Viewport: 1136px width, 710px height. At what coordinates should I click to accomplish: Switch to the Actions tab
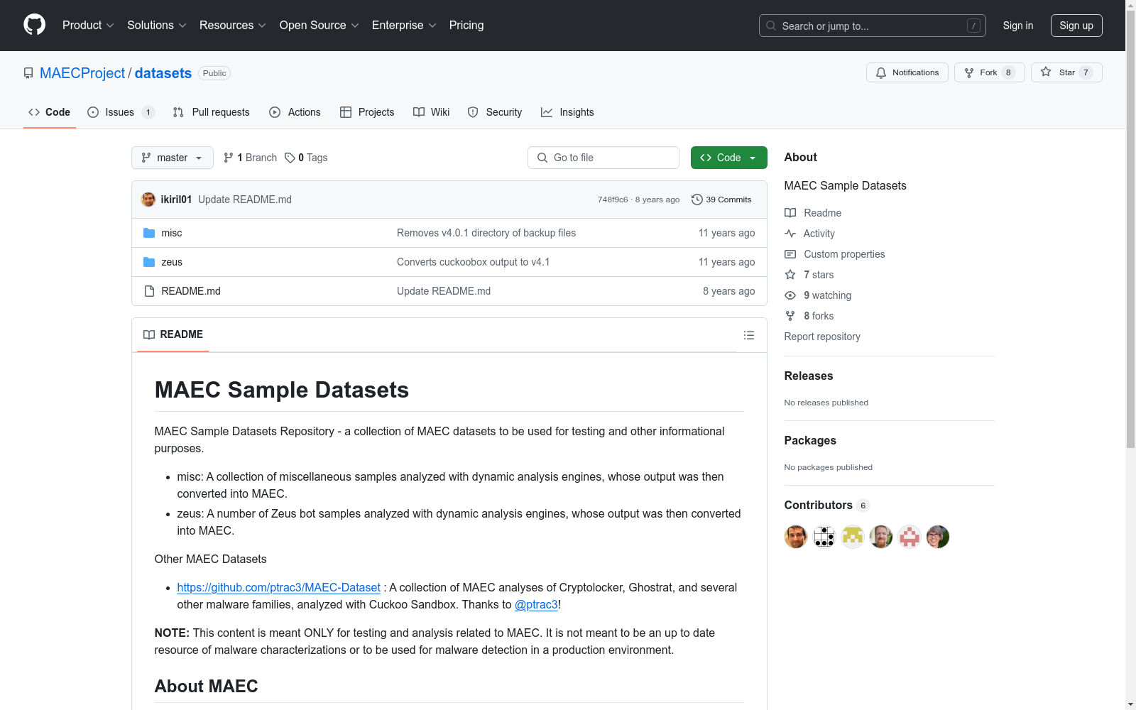(295, 112)
